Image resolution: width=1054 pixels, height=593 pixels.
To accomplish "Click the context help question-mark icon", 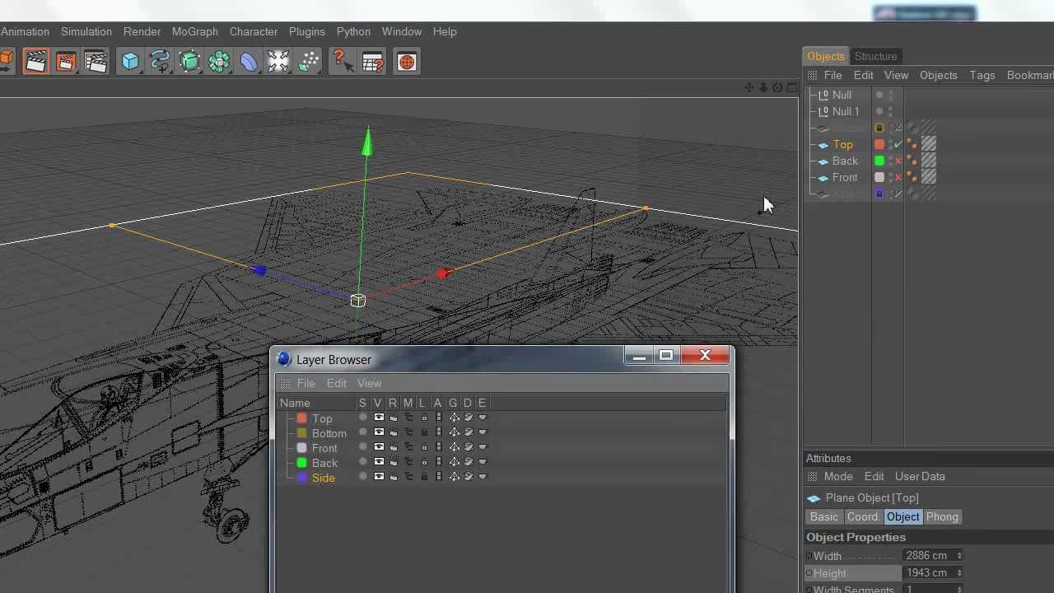I will (x=342, y=62).
